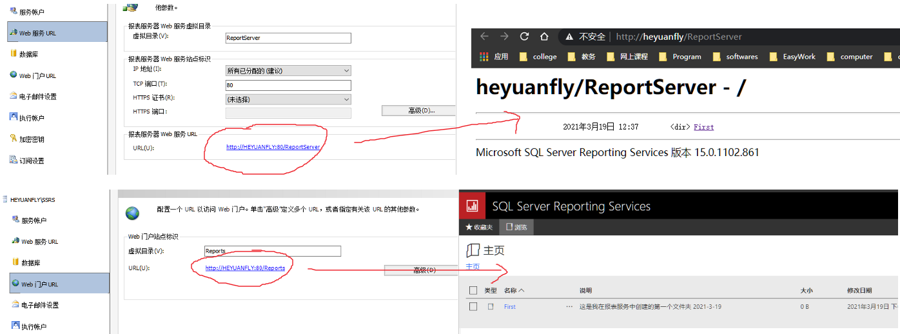Image resolution: width=900 pixels, height=334 pixels.
Task: Open the 教务 bookmark folder
Action: (582, 57)
